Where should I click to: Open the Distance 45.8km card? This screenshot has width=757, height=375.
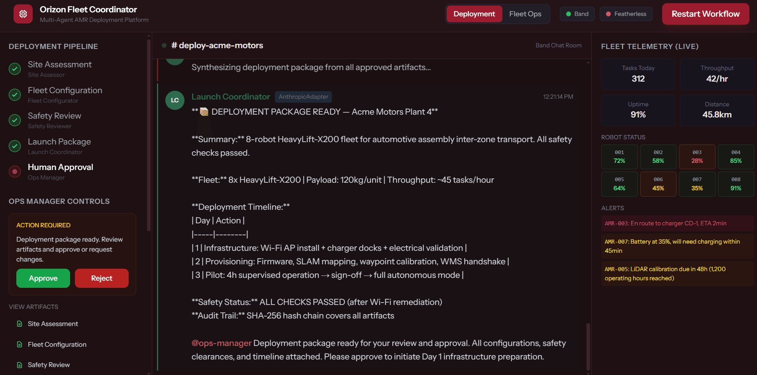coord(717,110)
